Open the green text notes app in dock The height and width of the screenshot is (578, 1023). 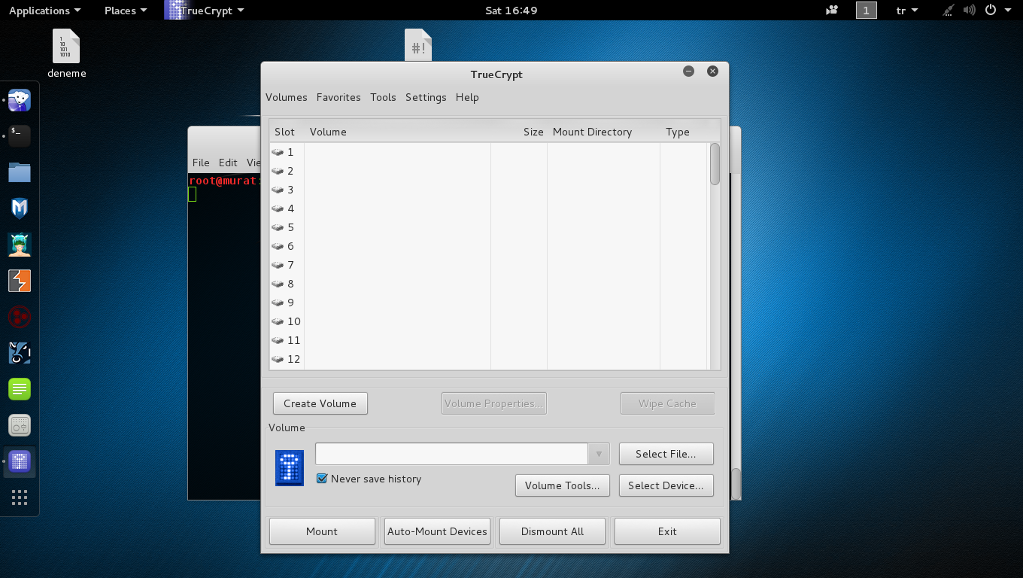(x=20, y=389)
